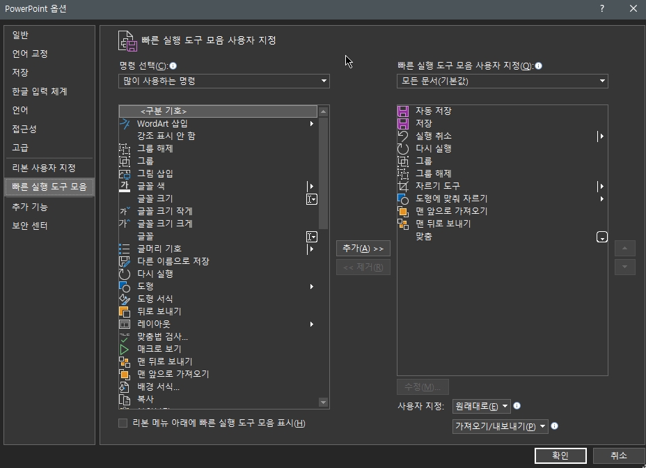646x468 pixels.
Task: Select 그림 삽입 picture icon
Action: click(125, 173)
